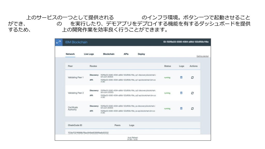Click the ChainCode ID column header
265x149 pixels.
tap(75, 125)
